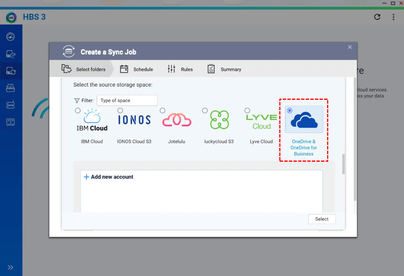
Task: Click the IBM Cloud logo
Action: pyautogui.click(x=92, y=120)
